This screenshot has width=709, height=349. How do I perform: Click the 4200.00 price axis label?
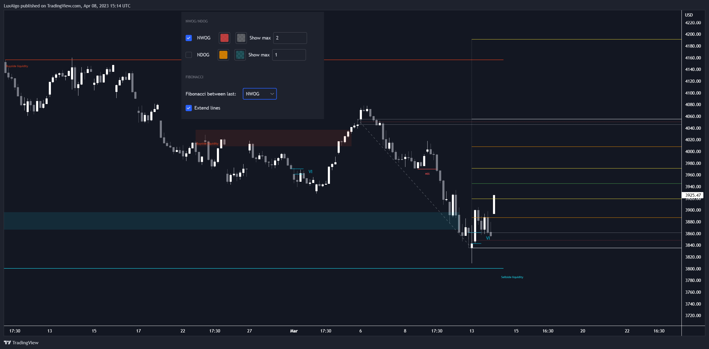pyautogui.click(x=693, y=34)
